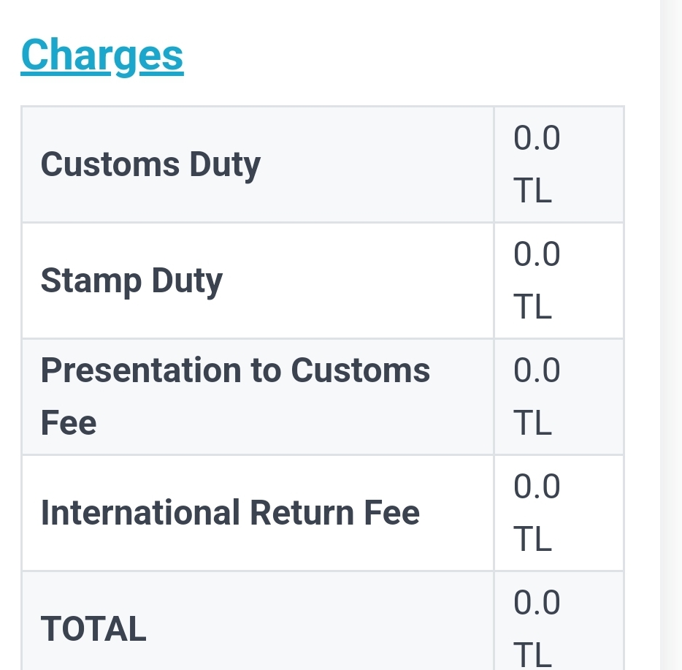The height and width of the screenshot is (670, 682).
Task: Click the International Return Fee label
Action: 230,513
